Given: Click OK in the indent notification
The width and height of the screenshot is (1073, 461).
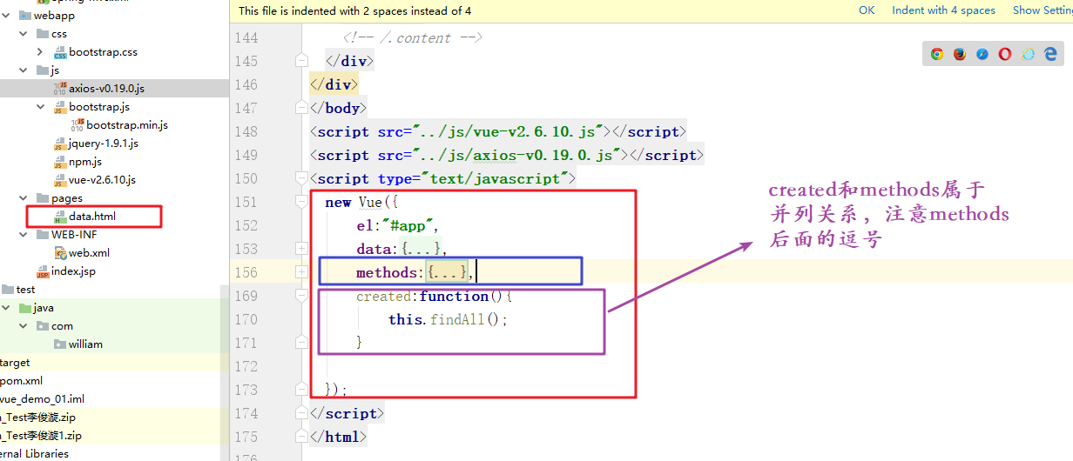Looking at the screenshot, I should [867, 10].
